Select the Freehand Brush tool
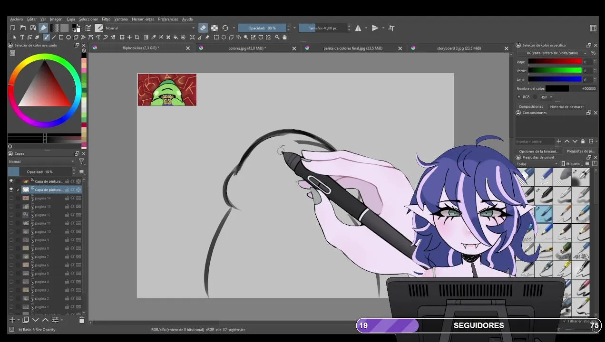 pyautogui.click(x=46, y=37)
